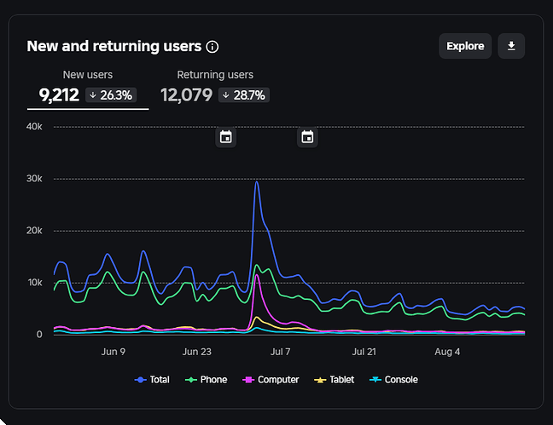Open the second calendar event marker near Jul 7
Viewport: 553px width, 425px height.
tap(307, 137)
